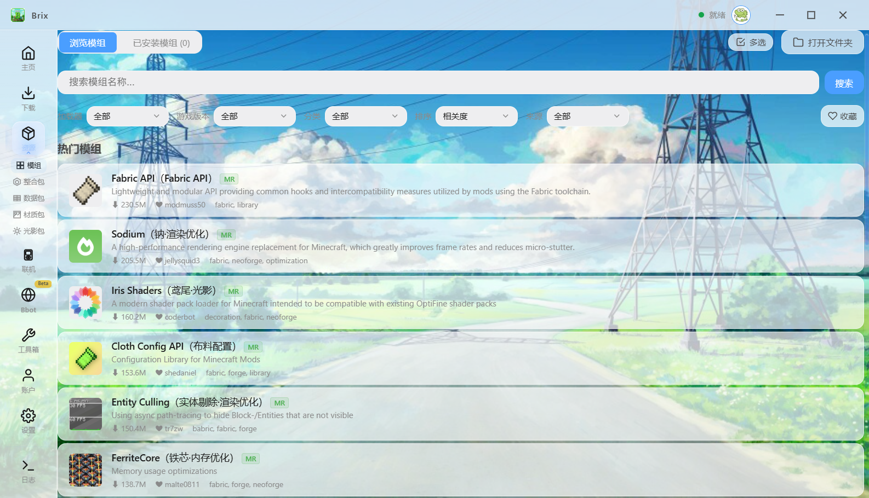
Task: Toggle 多选 multi-select mode
Action: pos(751,42)
